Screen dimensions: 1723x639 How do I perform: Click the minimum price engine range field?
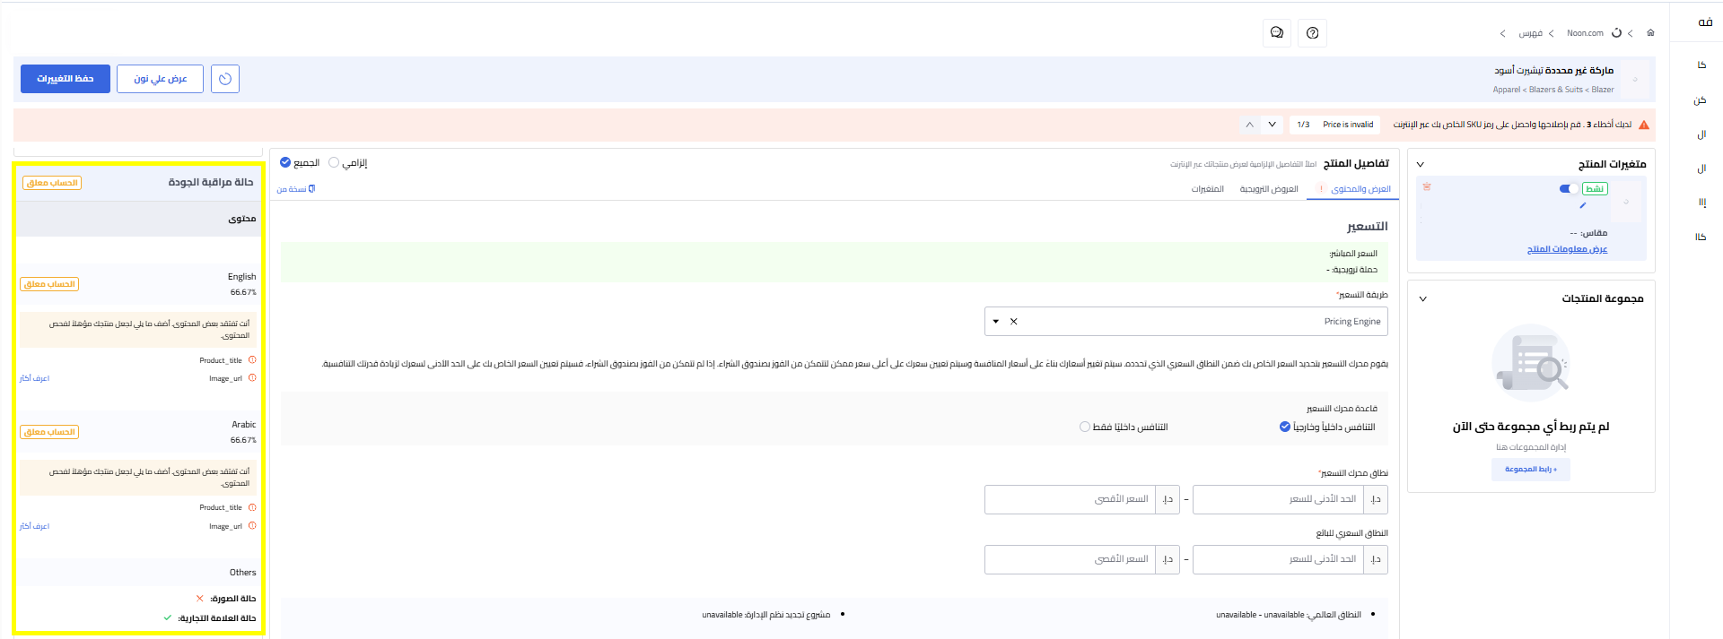[x=1278, y=500]
